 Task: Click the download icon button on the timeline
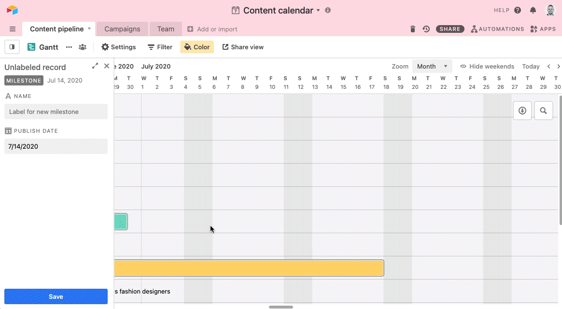coord(522,111)
